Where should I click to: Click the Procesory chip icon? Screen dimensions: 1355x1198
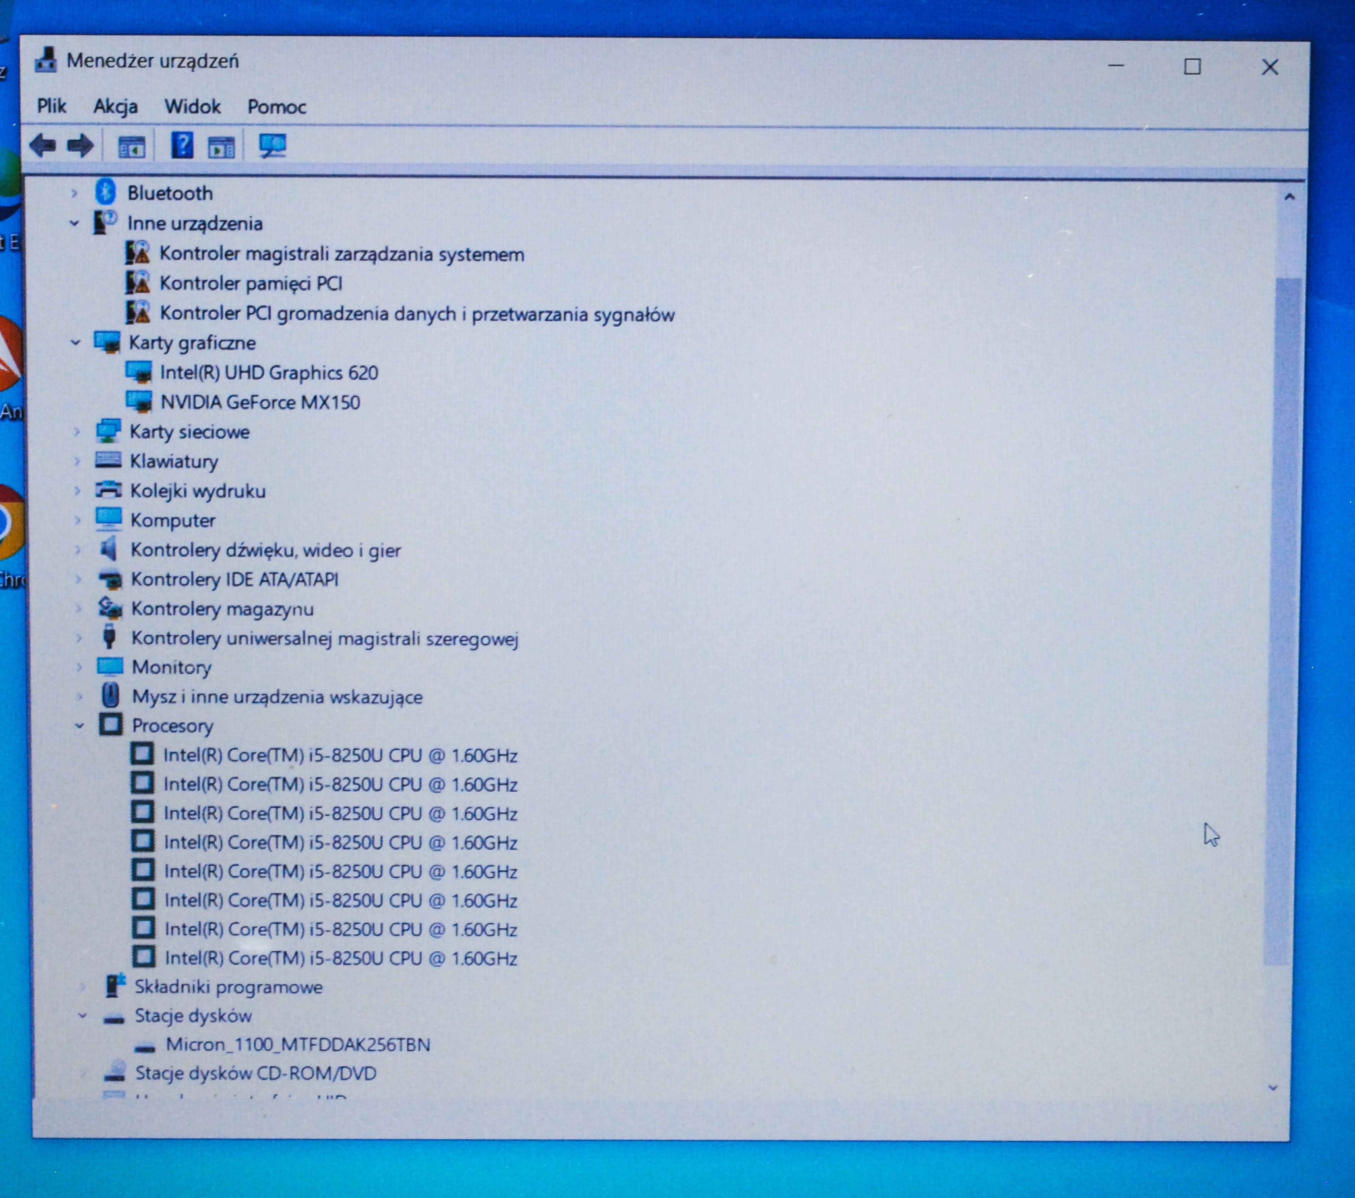(x=111, y=724)
